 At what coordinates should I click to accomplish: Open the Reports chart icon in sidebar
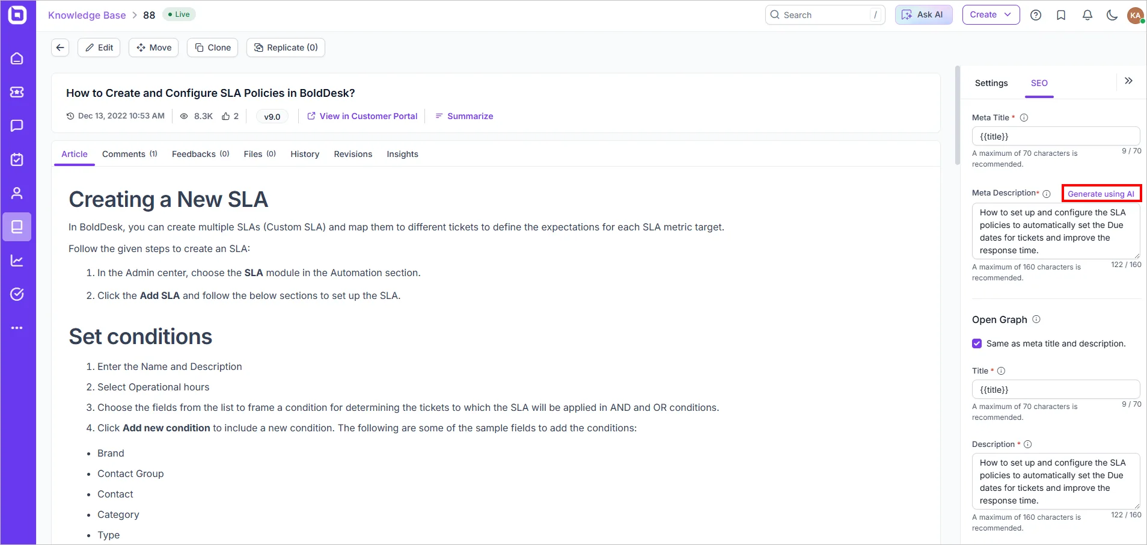pyautogui.click(x=17, y=260)
